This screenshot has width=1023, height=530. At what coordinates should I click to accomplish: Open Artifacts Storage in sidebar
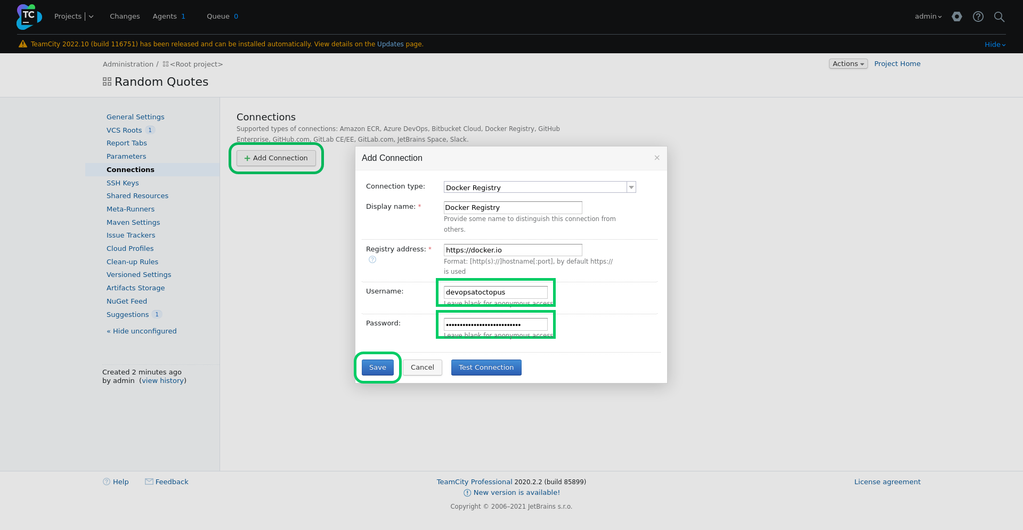coord(136,288)
